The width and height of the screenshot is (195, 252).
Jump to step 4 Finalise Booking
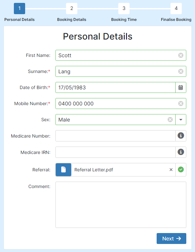click(x=176, y=8)
